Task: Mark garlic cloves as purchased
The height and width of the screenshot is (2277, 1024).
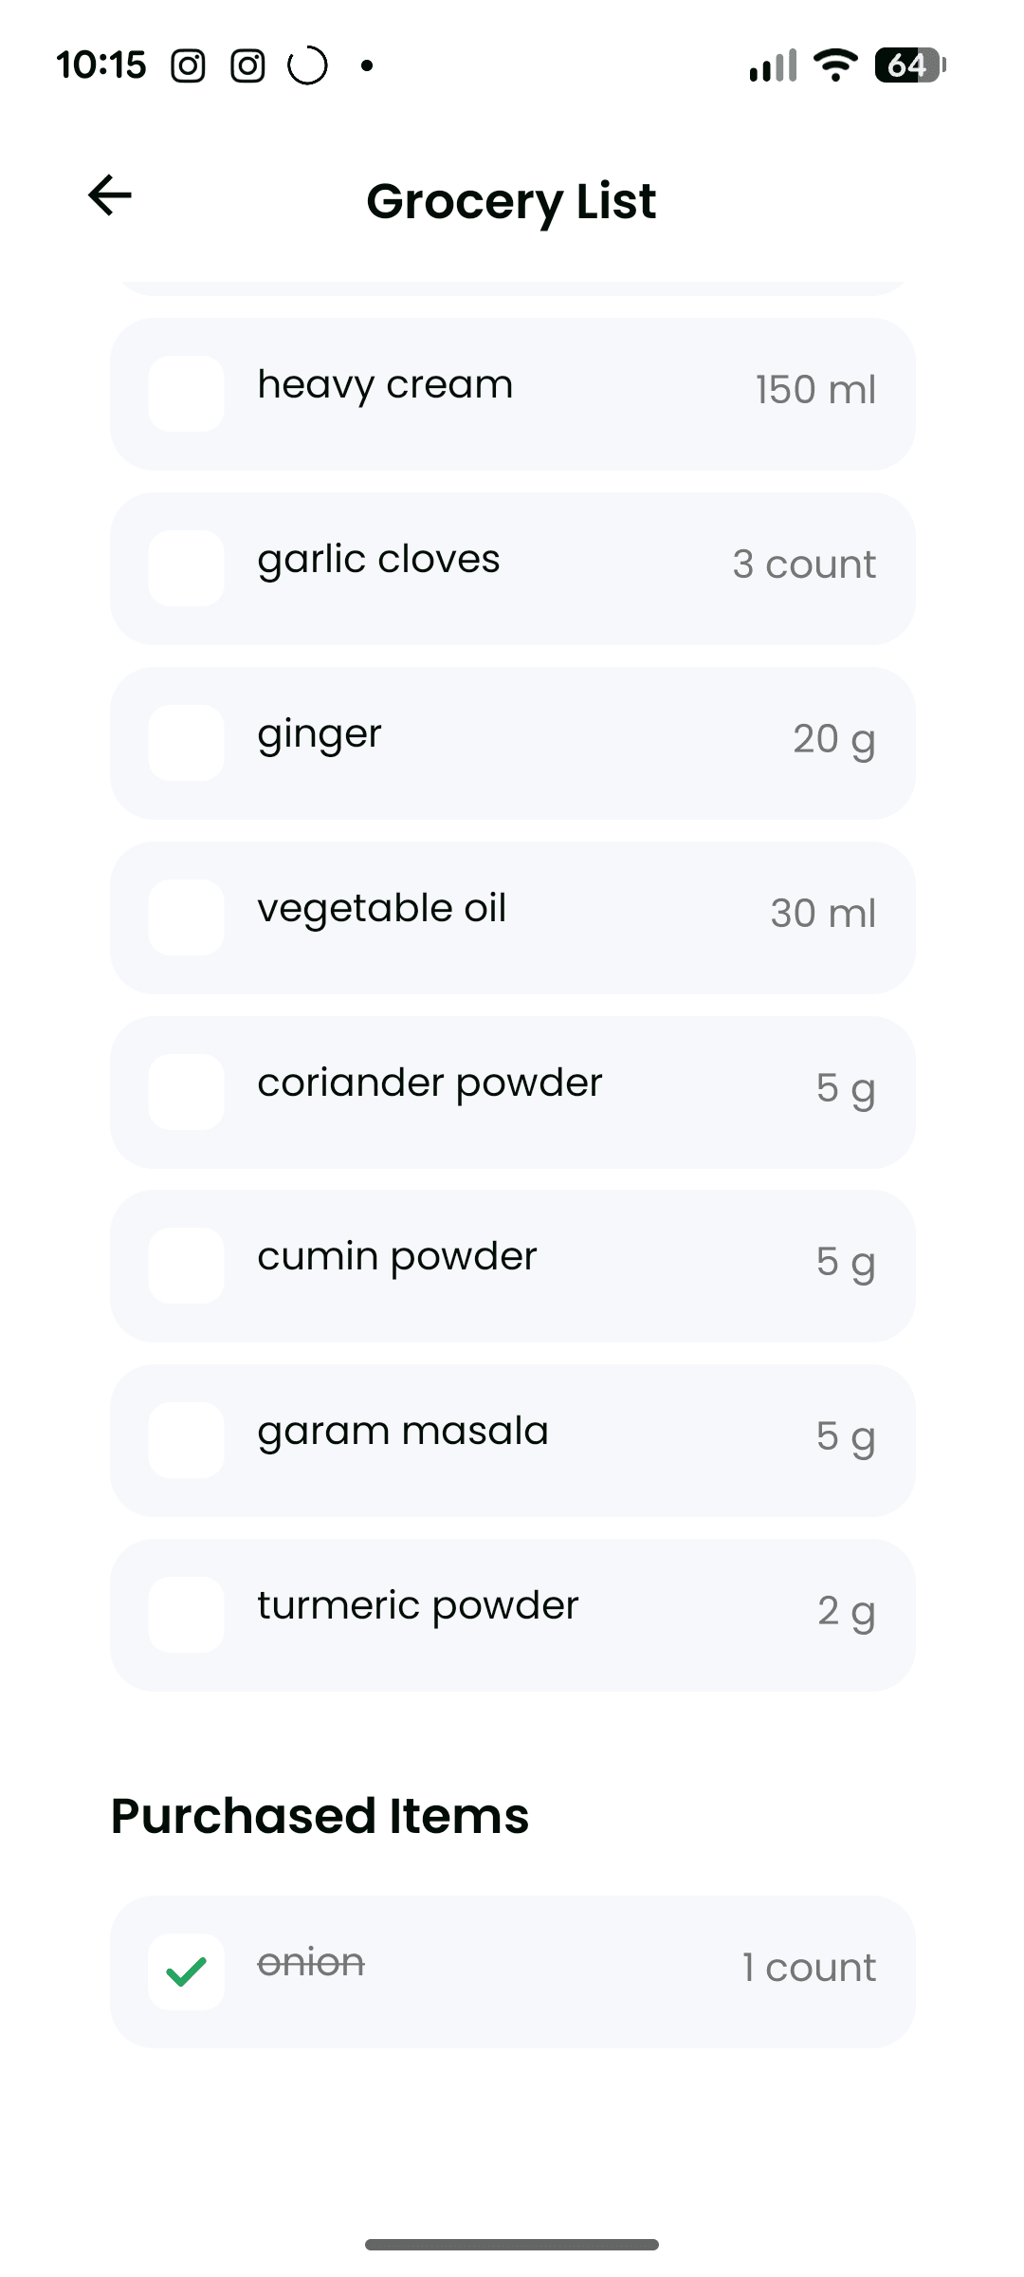Action: coord(186,568)
